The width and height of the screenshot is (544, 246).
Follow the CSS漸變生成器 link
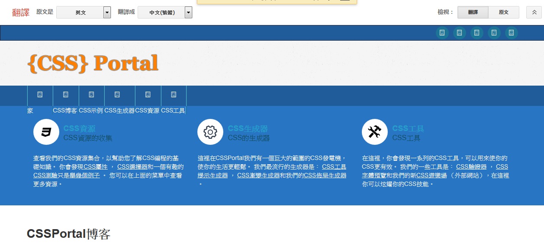point(258,176)
